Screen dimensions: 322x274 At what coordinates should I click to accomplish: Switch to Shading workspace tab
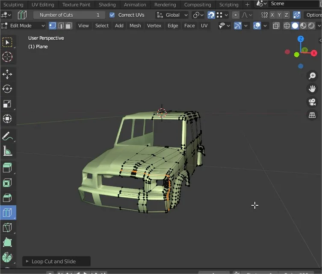pos(107,5)
